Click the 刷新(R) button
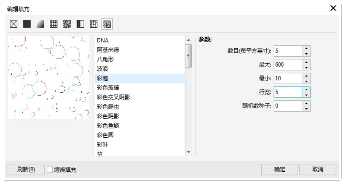344x183 pixels. pos(26,169)
